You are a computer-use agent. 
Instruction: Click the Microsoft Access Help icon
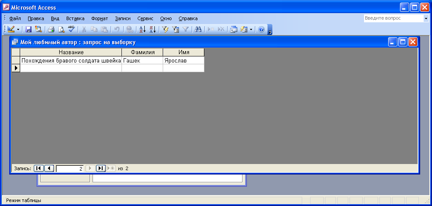tap(261, 29)
